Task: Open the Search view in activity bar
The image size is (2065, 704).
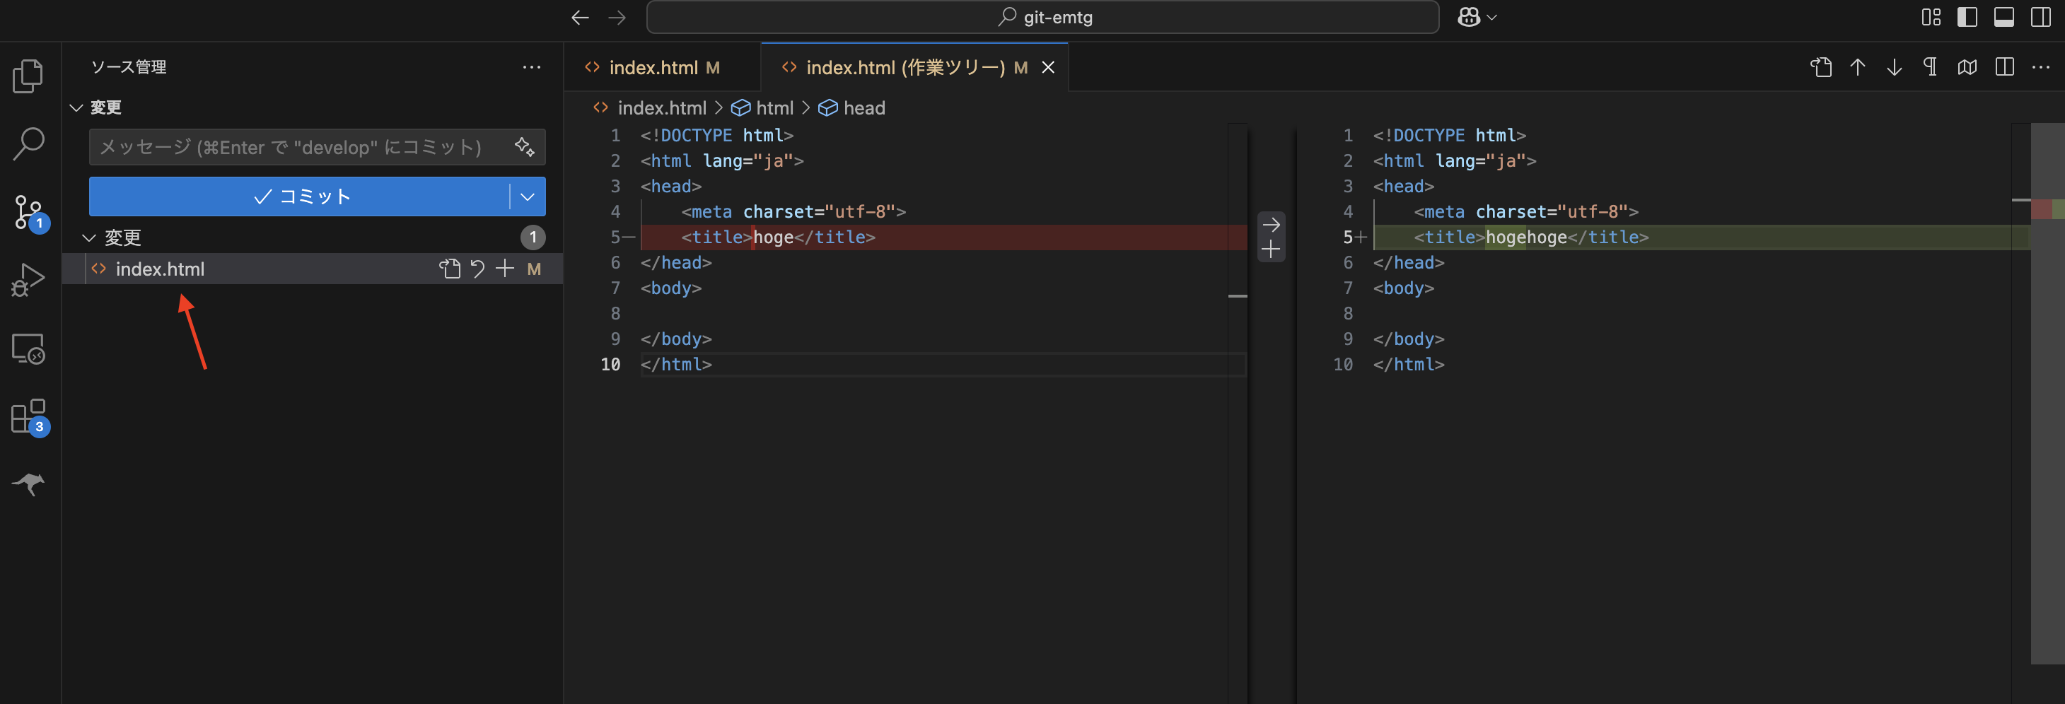Action: pos(29,144)
